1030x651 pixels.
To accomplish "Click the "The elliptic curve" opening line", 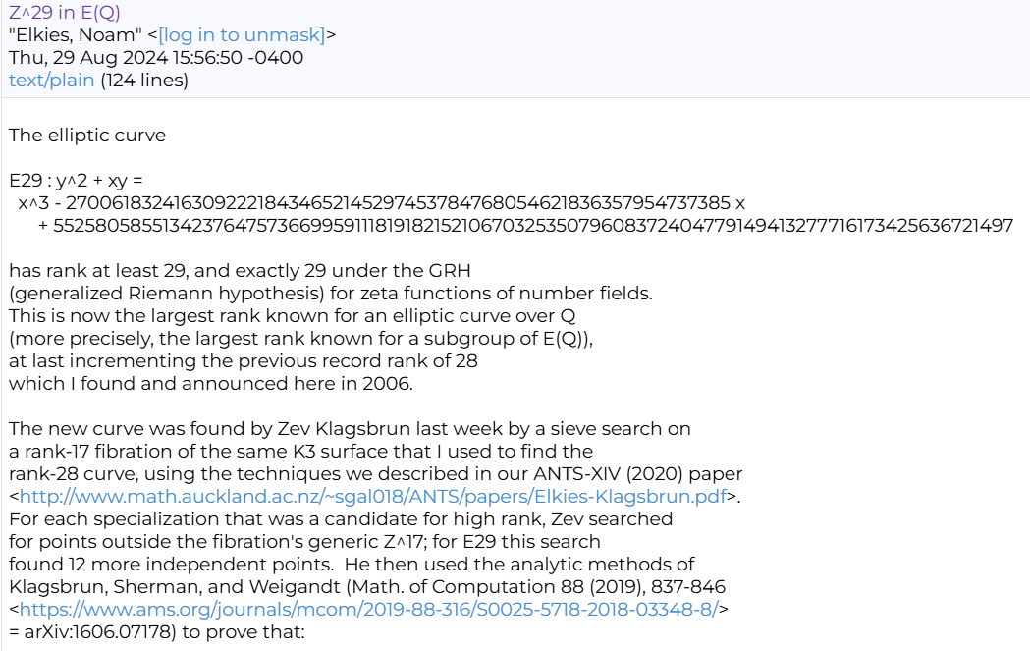I will point(87,136).
